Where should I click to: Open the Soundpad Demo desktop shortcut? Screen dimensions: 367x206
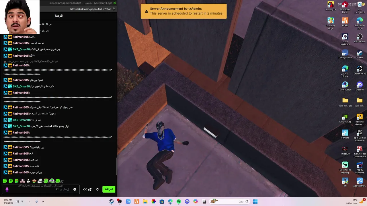click(345, 8)
